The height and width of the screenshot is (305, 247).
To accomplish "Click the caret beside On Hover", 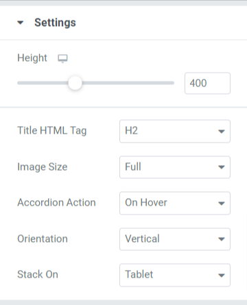I will [221, 204].
